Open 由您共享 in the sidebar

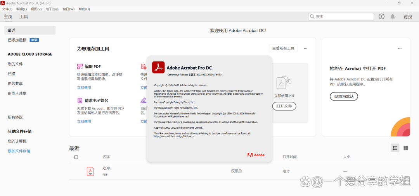pos(15,84)
